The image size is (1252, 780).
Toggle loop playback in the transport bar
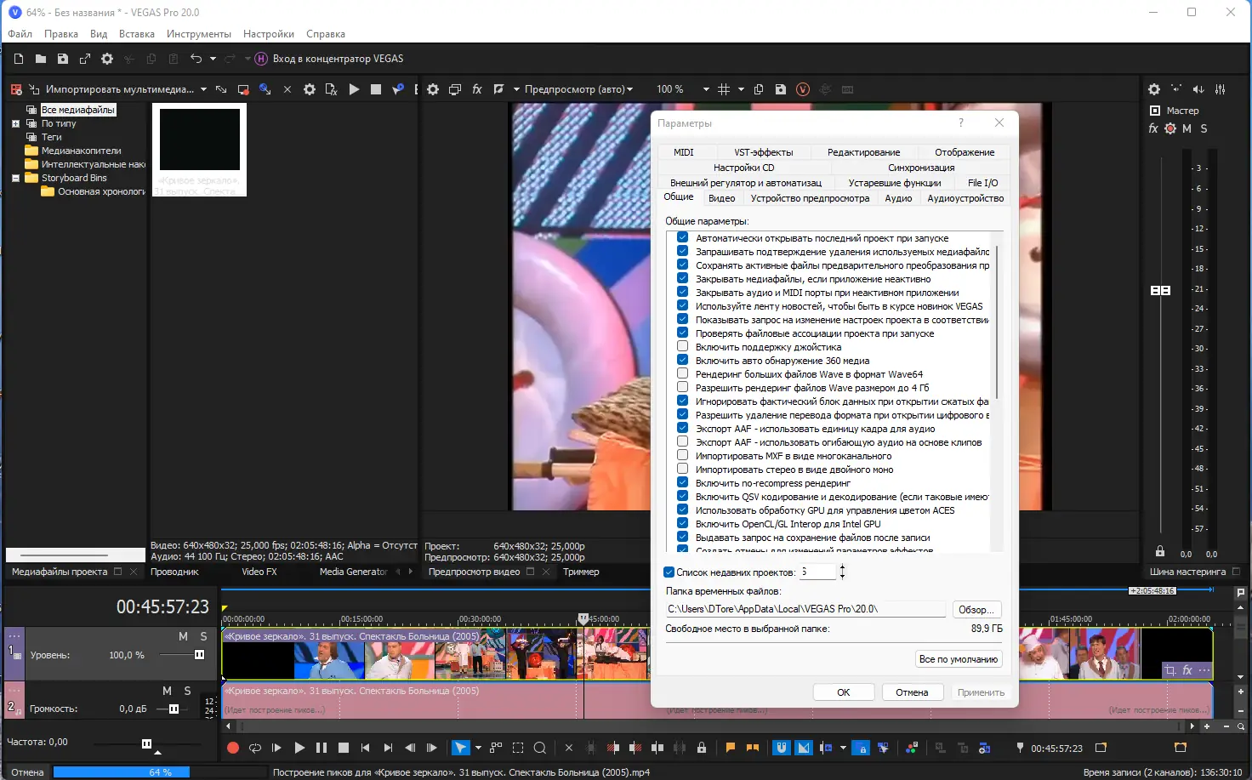255,748
